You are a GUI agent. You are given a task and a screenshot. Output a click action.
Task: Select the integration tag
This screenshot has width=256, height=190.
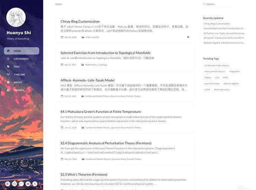234,72
